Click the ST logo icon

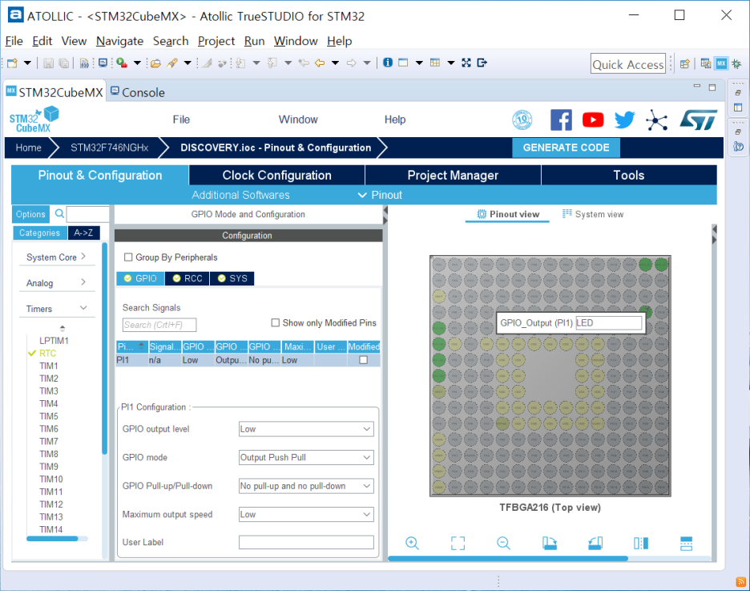(x=699, y=119)
